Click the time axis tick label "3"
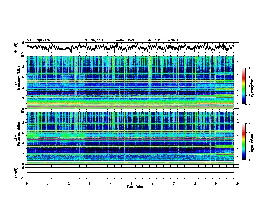Viewport: 267px width, 206px height. [90, 184]
